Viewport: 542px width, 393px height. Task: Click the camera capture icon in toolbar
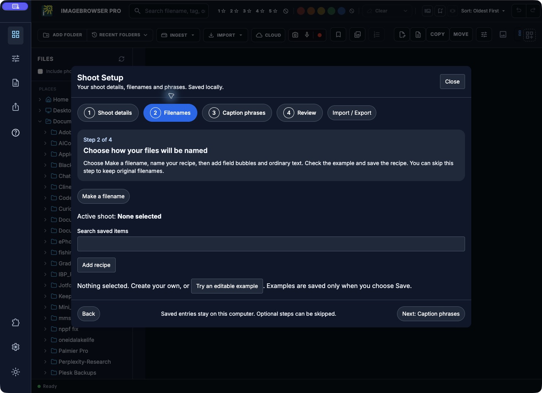point(295,35)
